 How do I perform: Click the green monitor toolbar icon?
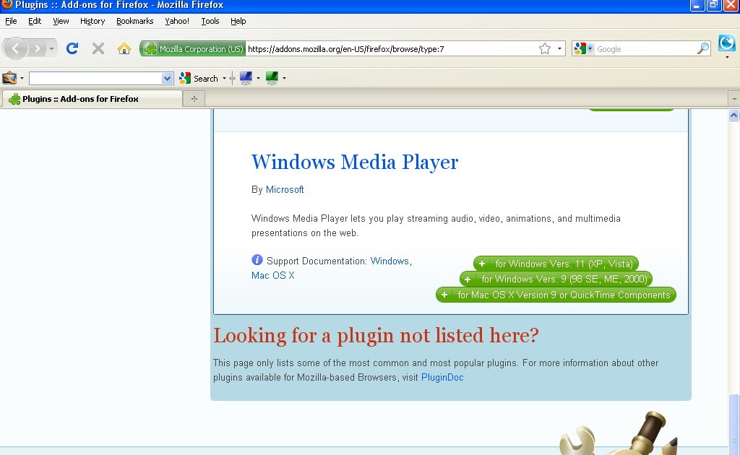click(x=272, y=78)
